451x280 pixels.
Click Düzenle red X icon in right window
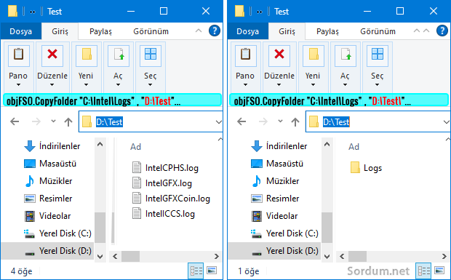click(x=279, y=55)
